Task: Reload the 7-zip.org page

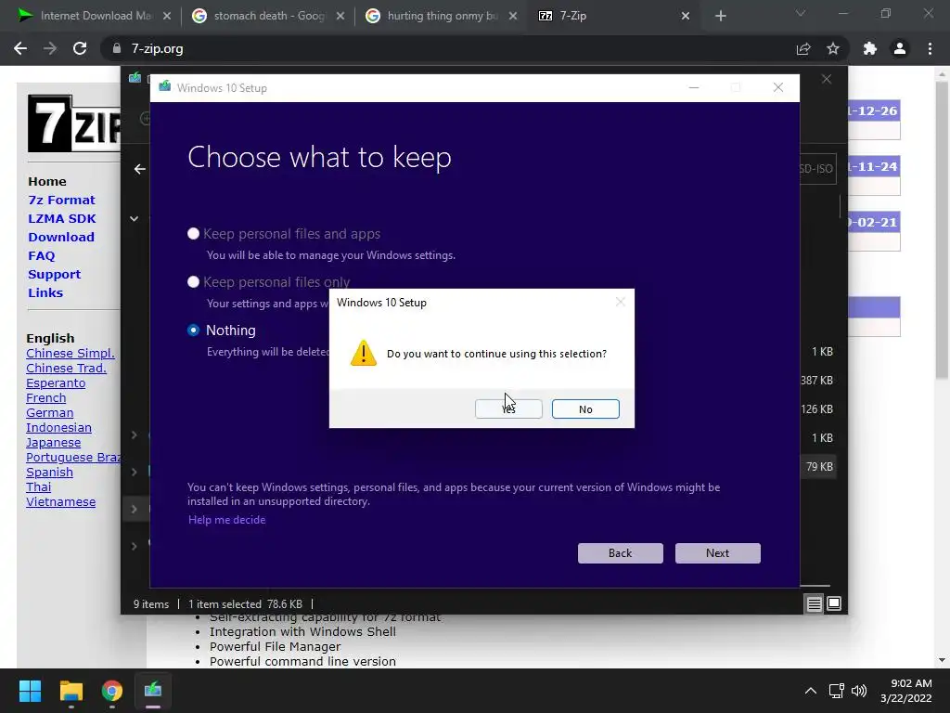Action: point(80,48)
